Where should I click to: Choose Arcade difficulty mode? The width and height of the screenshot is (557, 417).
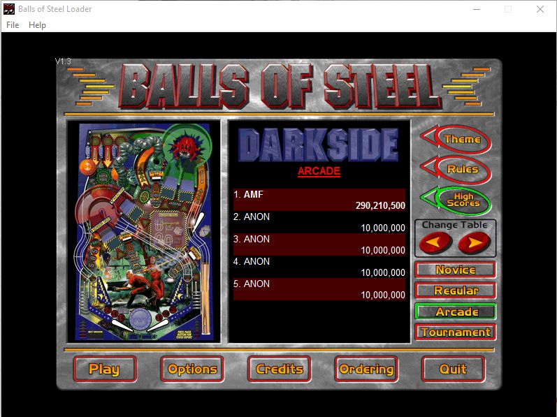coord(455,312)
